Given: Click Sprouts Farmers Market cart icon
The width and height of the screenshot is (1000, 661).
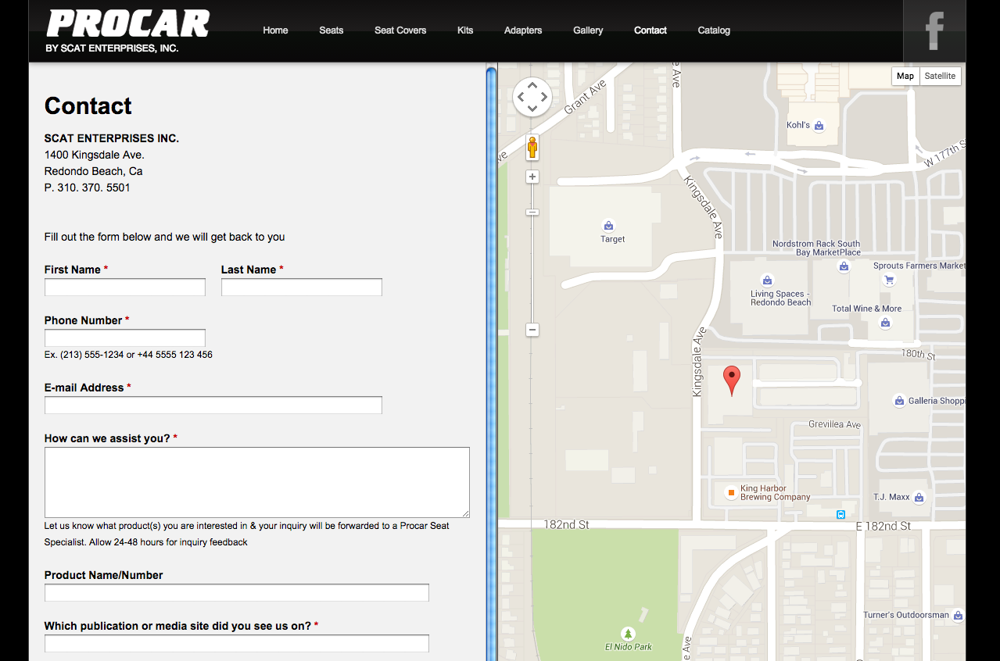Looking at the screenshot, I should point(888,280).
